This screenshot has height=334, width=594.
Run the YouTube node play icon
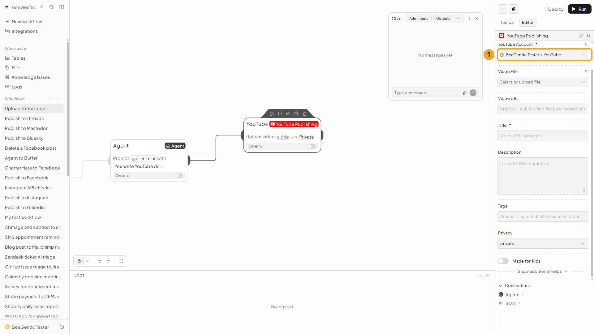point(272,114)
